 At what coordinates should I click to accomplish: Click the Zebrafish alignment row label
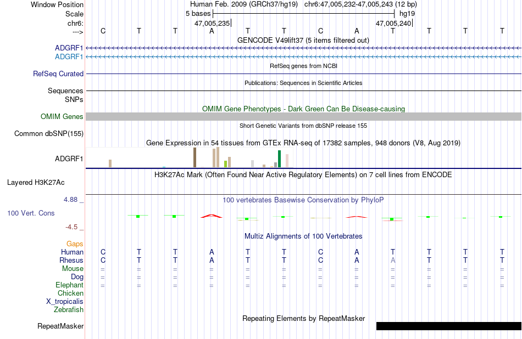tap(69, 309)
